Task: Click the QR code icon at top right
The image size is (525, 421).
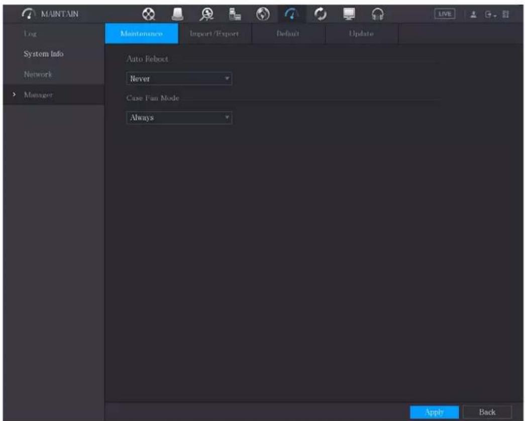Action: click(x=506, y=15)
